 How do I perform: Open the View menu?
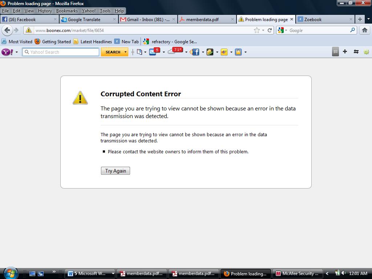pos(29,11)
